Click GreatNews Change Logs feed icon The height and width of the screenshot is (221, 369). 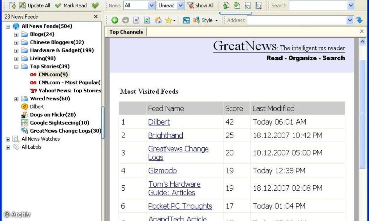tap(25, 131)
